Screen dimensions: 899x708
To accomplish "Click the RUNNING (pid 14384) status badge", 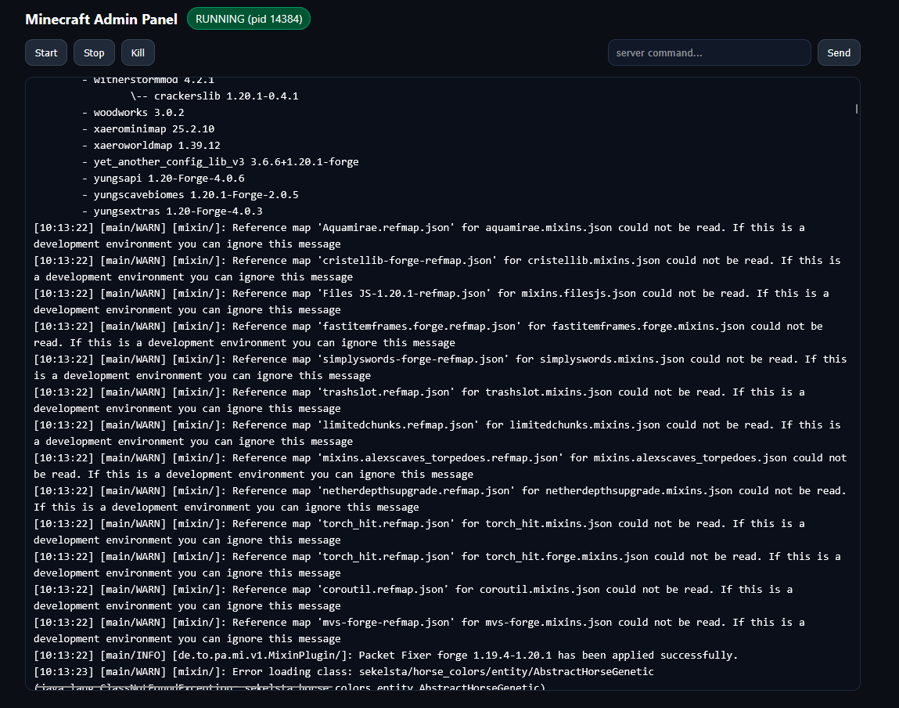I will [249, 19].
